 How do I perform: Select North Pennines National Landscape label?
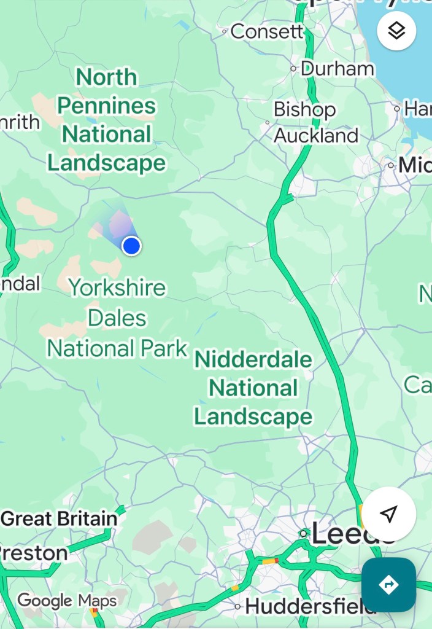coord(107,120)
